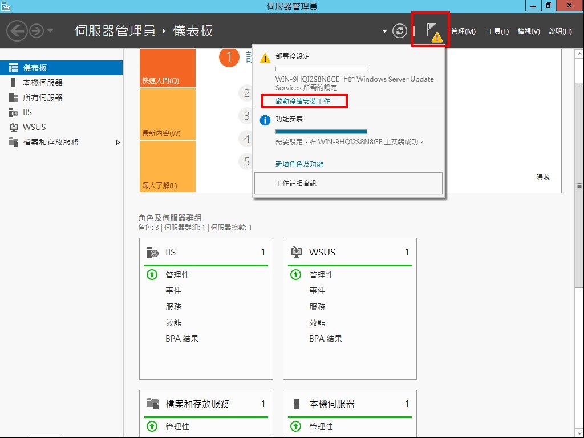
Task: Click the refresh dashboard icon
Action: (399, 31)
